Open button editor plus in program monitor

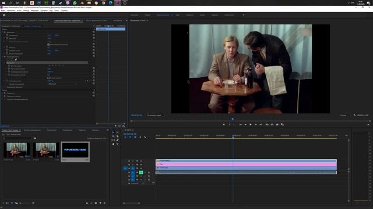click(368, 124)
